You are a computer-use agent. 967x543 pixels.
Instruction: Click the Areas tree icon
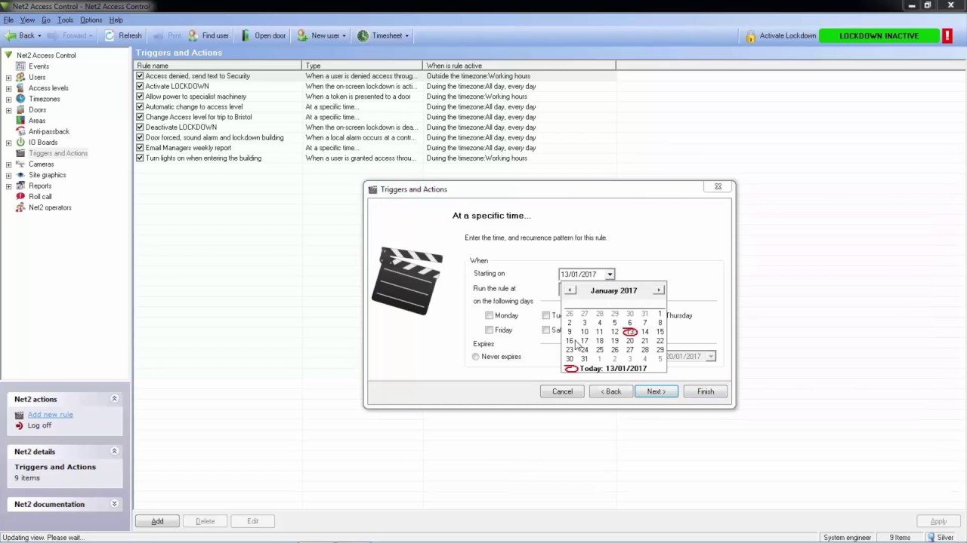(x=20, y=121)
